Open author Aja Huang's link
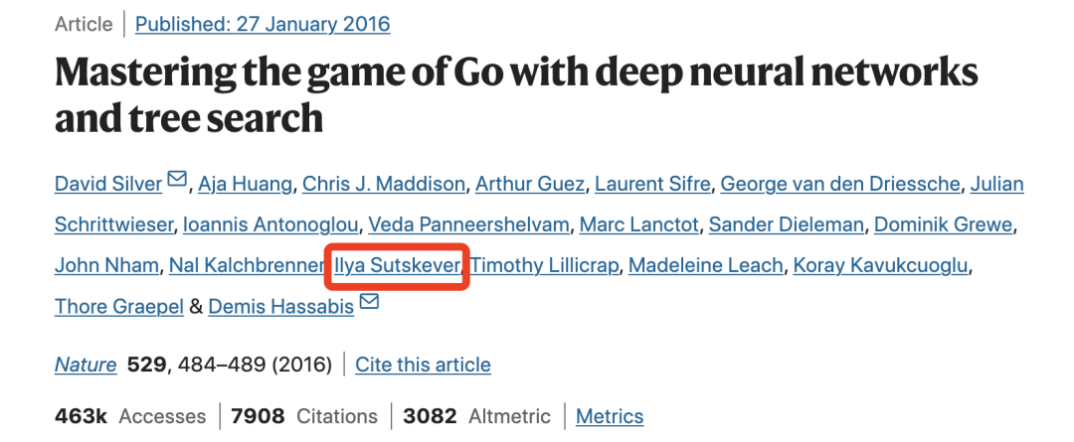Screen dimensions: 1074x442 246,184
